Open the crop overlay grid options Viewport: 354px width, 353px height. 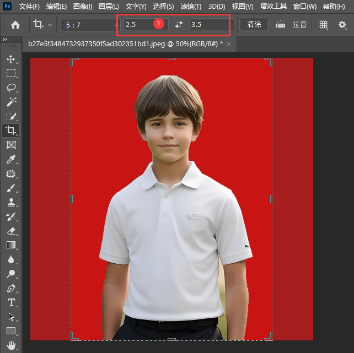324,25
